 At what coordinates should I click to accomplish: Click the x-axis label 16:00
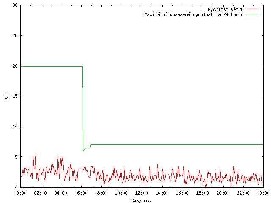pos(182,193)
